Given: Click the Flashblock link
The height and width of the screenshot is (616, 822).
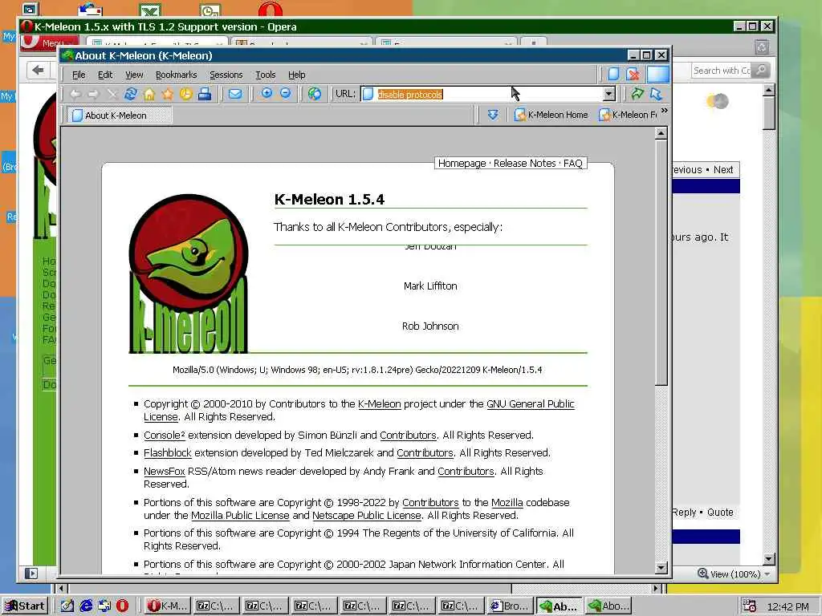Looking at the screenshot, I should pos(168,453).
